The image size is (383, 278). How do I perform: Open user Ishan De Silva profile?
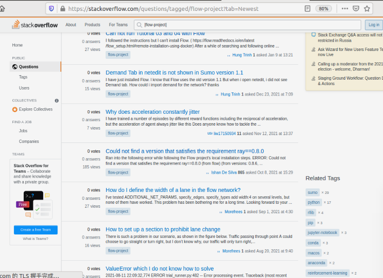[224, 173]
